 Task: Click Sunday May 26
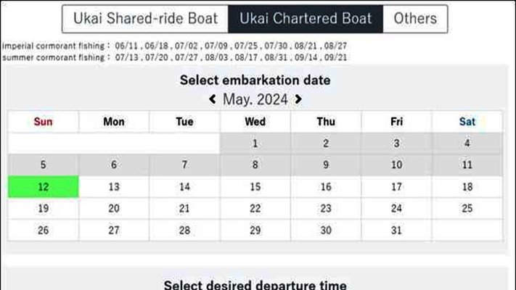point(44,231)
